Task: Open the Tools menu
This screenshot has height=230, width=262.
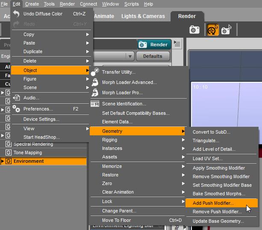Action: (x=49, y=4)
